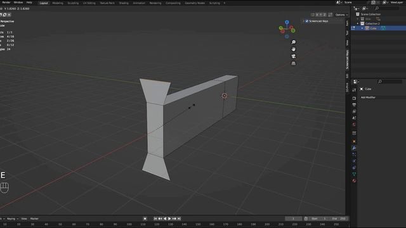This screenshot has height=228, width=406.
Task: Toggle the Screencast Keys checkbox
Action: 307,21
